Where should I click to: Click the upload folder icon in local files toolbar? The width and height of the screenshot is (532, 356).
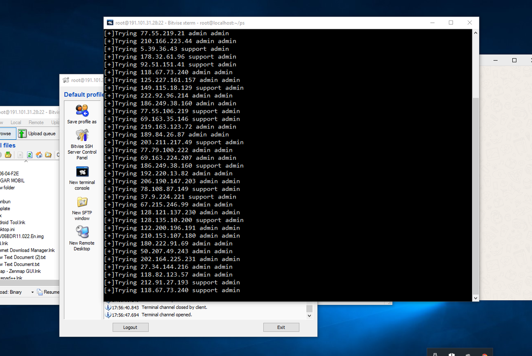click(8, 154)
